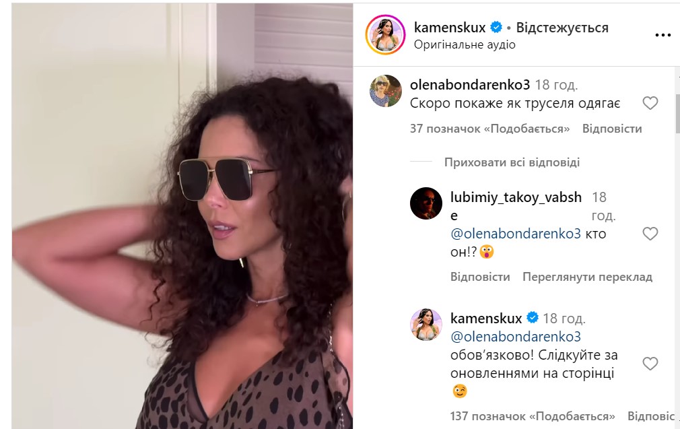This screenshot has height=429, width=680.
Task: View 137 позначок «Подобається» likes list
Action: pyautogui.click(x=533, y=416)
